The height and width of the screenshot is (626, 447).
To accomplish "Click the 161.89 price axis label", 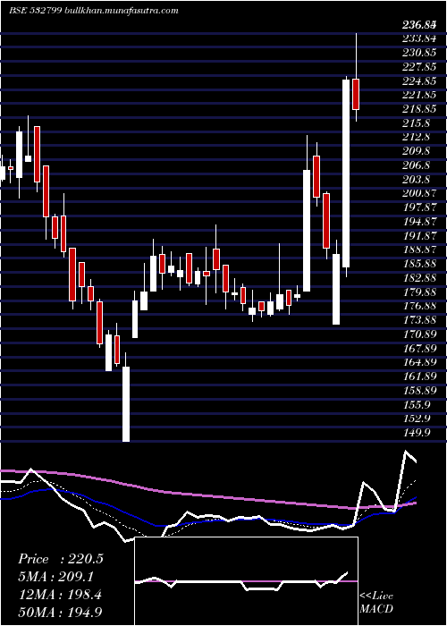I will coord(419,376).
